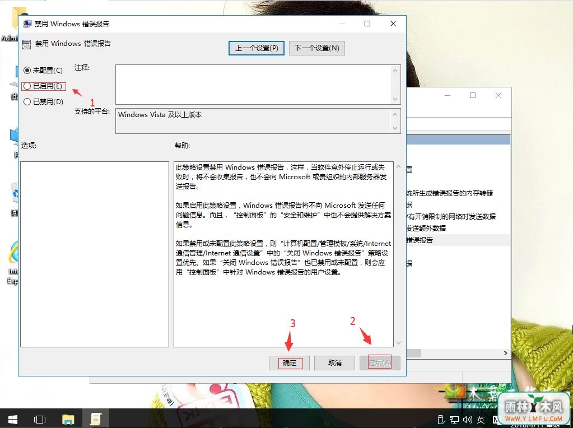Click the 应用(A) button
This screenshot has width=573, height=428.
pyautogui.click(x=380, y=363)
